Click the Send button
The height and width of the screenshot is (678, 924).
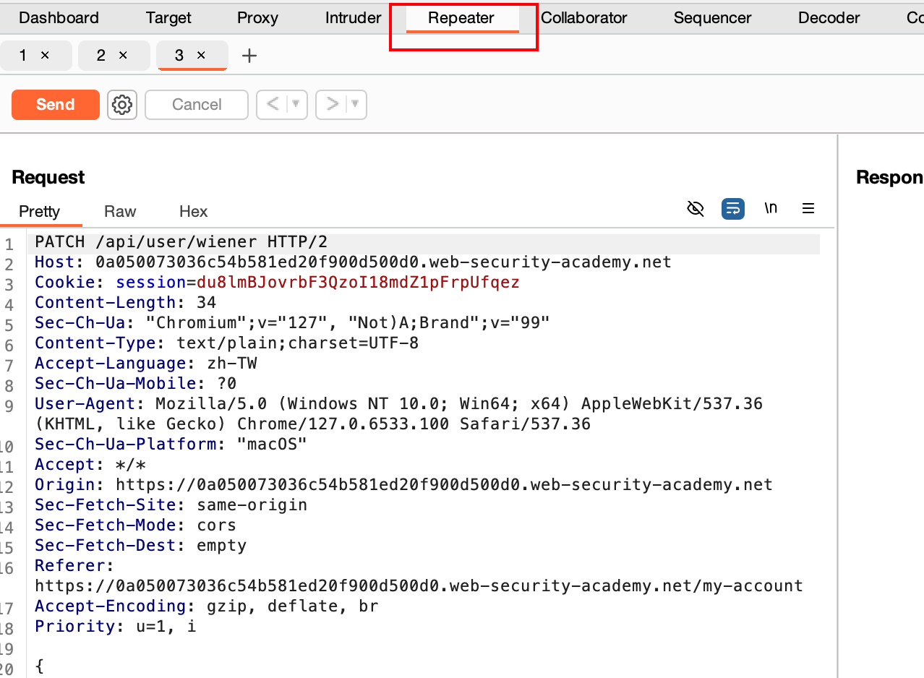point(56,105)
